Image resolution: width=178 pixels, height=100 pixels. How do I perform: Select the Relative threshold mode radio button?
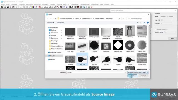point(167,17)
